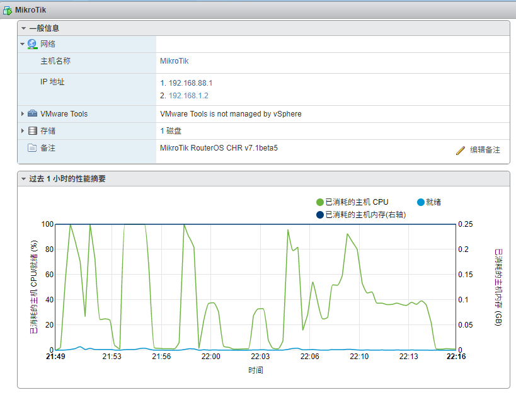The image size is (516, 395).
Task: Click the VMware Tools toolbox icon
Action: (x=33, y=114)
